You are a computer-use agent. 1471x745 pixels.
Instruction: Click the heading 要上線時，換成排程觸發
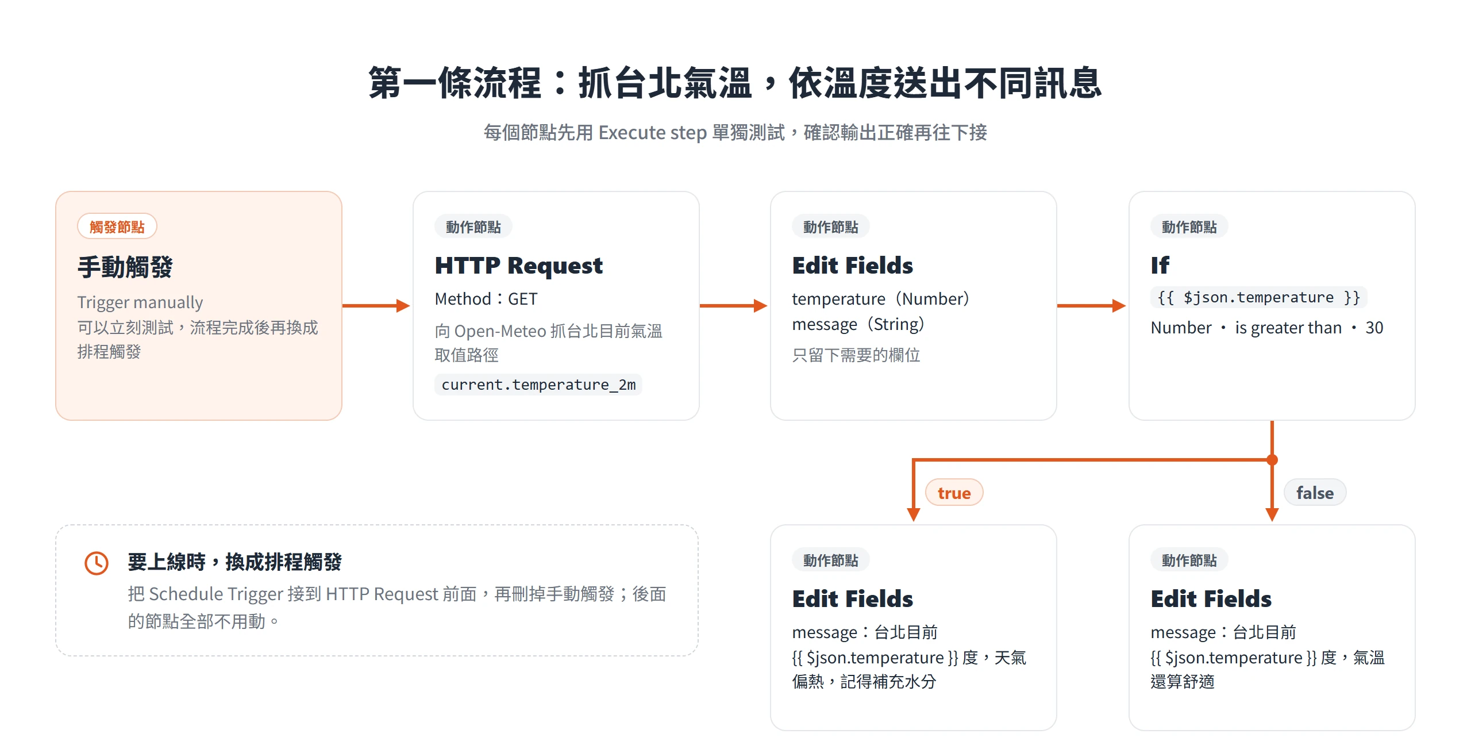[234, 562]
